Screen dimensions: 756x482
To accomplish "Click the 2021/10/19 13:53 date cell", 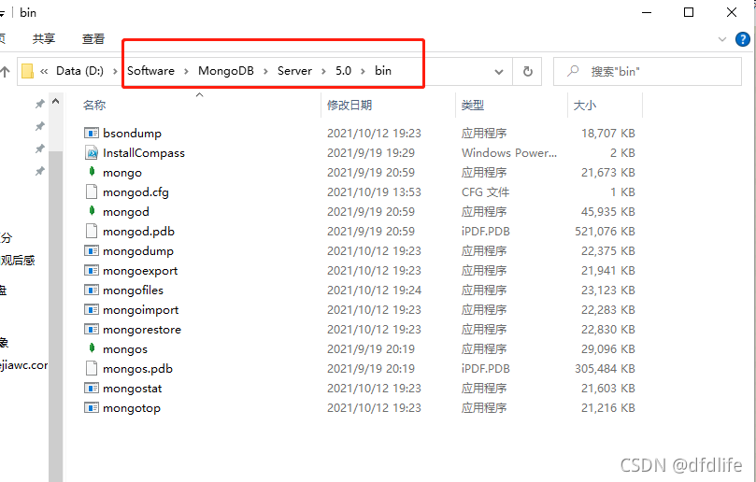I will [x=374, y=192].
